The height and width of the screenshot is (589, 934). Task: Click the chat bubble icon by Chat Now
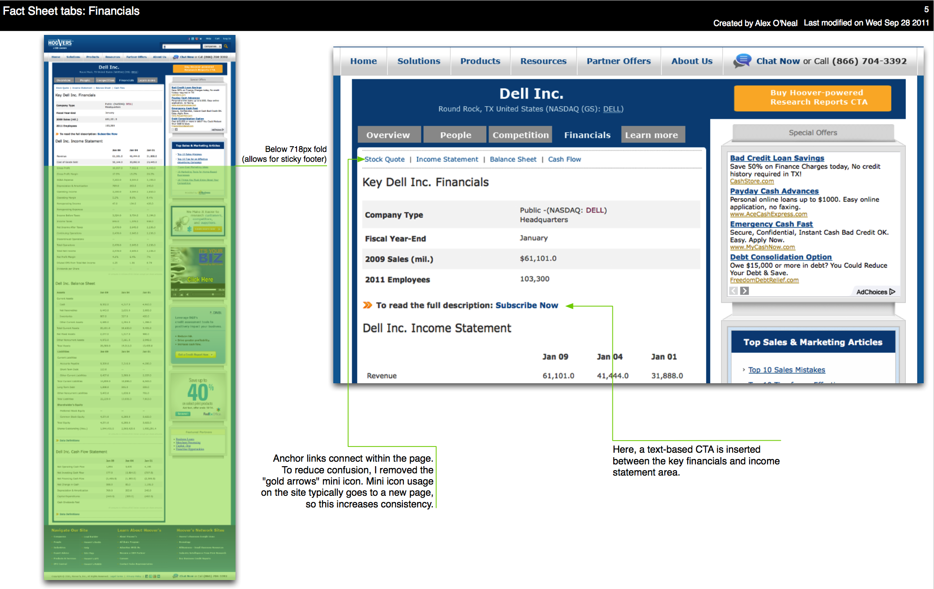click(742, 61)
